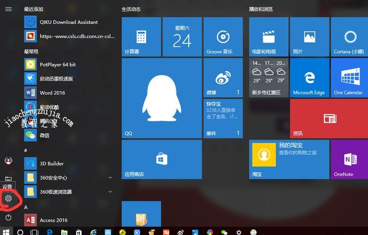The height and width of the screenshot is (235, 368).
Task: Open the 360极速浏览器 folder entry
Action: point(69,192)
